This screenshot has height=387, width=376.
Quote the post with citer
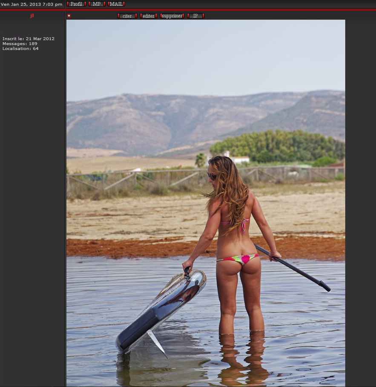tap(127, 16)
